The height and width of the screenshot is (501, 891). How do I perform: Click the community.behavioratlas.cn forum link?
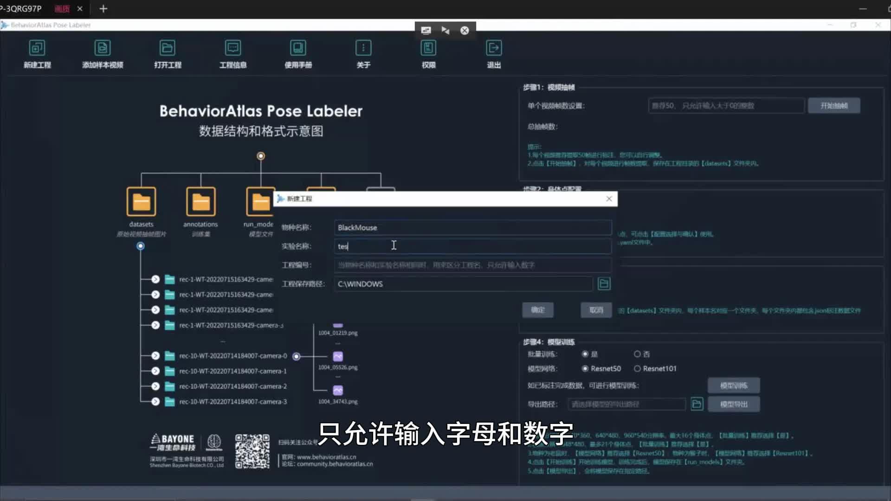(335, 464)
